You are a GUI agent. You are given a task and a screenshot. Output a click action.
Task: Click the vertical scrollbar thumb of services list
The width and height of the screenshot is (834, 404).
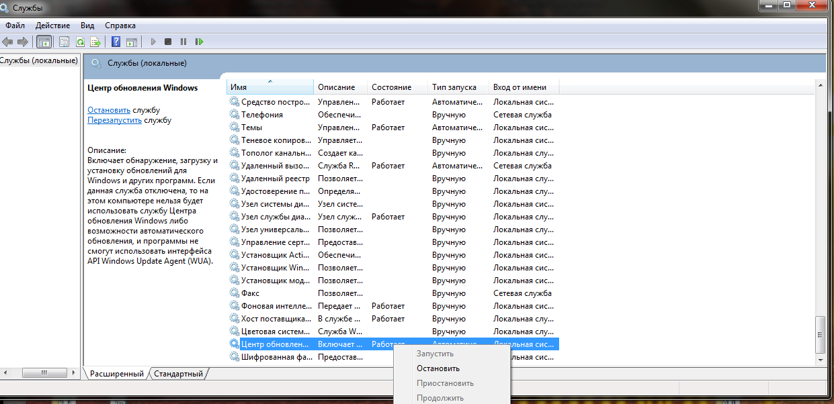(820, 334)
